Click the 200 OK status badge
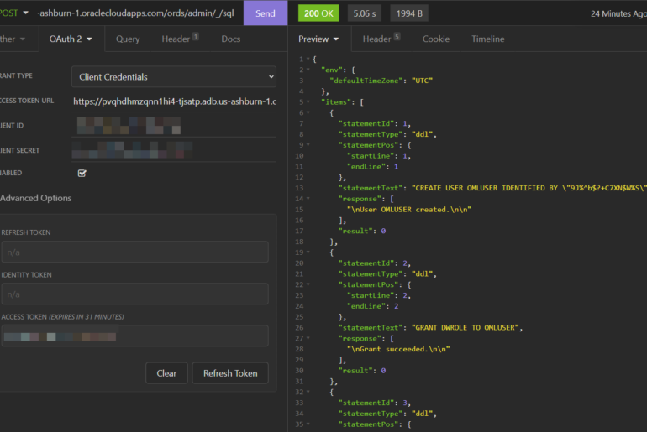The height and width of the screenshot is (432, 647). tap(318, 13)
